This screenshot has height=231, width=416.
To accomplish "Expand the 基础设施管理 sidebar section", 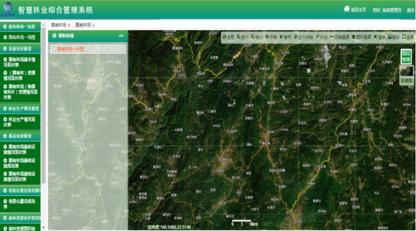I will point(22,135).
